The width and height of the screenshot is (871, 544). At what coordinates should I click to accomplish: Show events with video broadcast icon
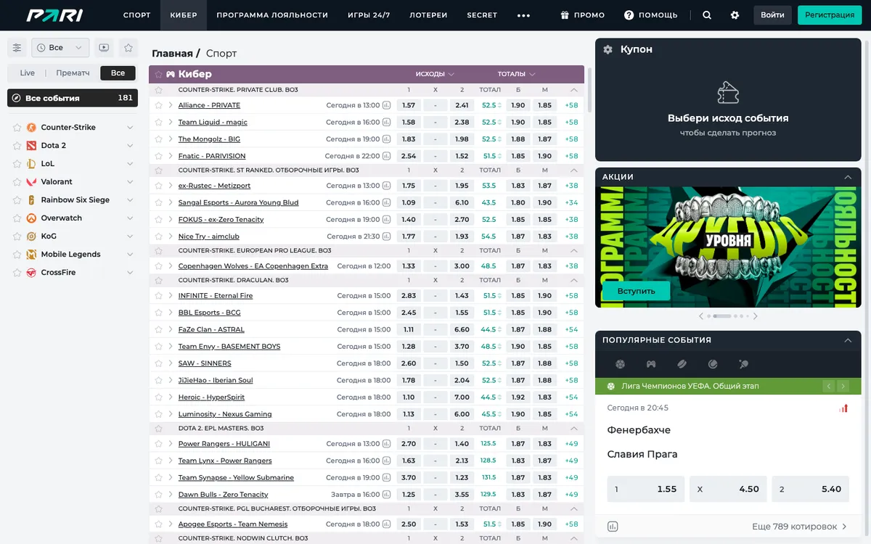[x=104, y=48]
